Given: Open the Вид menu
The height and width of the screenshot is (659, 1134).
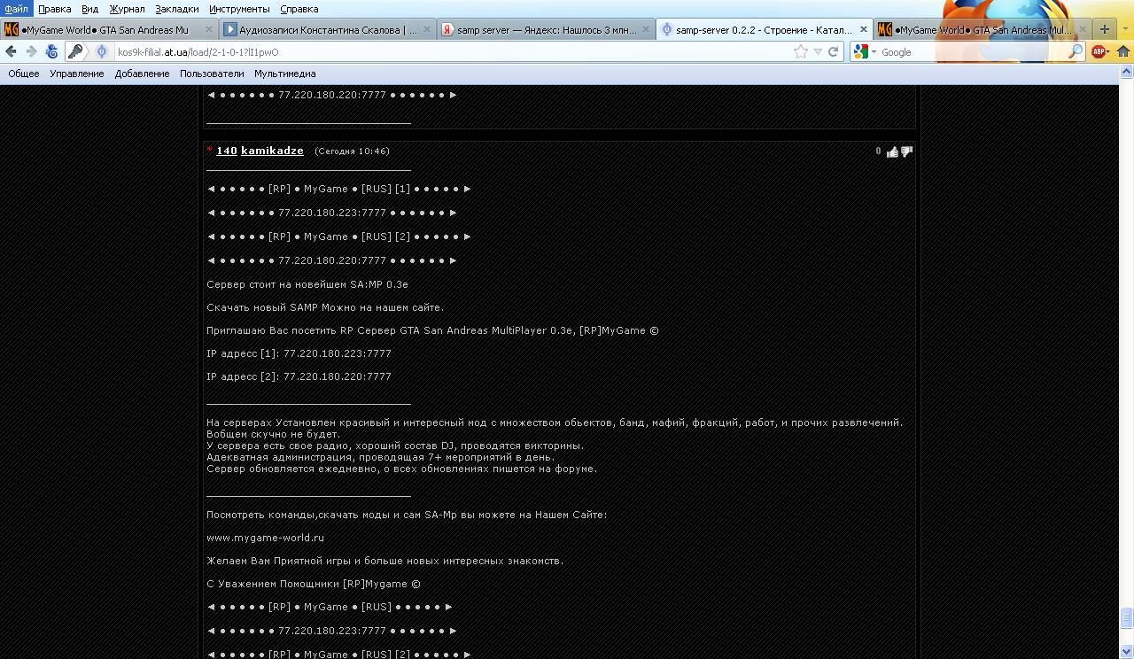Looking at the screenshot, I should 89,9.
